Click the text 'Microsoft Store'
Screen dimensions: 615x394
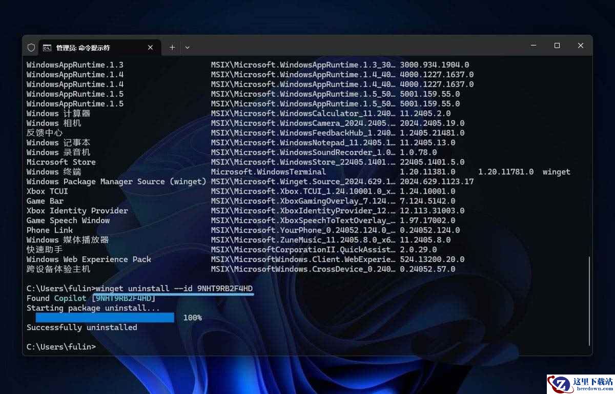click(x=61, y=162)
